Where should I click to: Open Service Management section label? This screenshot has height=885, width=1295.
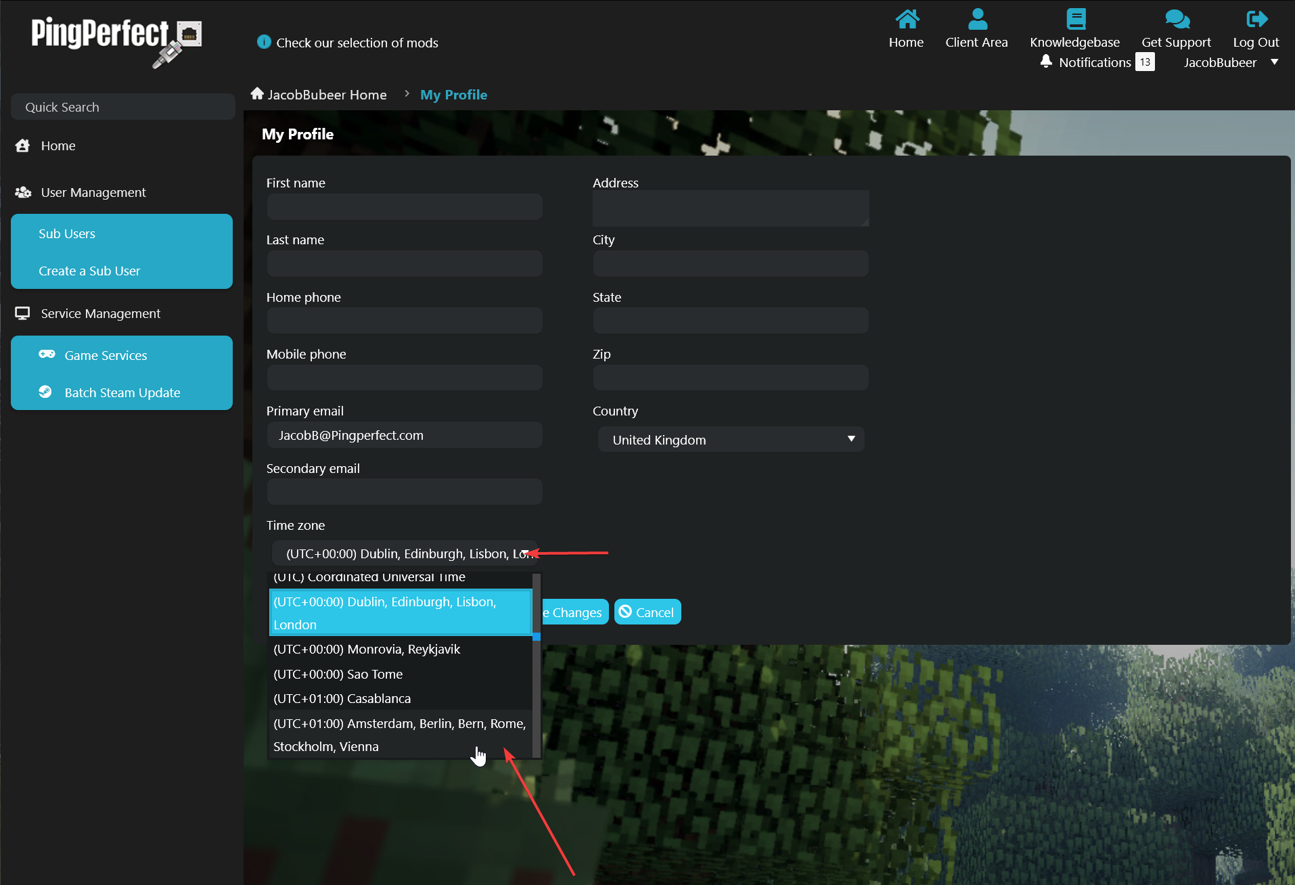(x=101, y=313)
